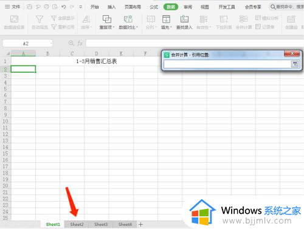This screenshot has width=304, height=229.
Task: Click the Save icon in quick access toolbar
Action: pyautogui.click(x=30, y=7)
